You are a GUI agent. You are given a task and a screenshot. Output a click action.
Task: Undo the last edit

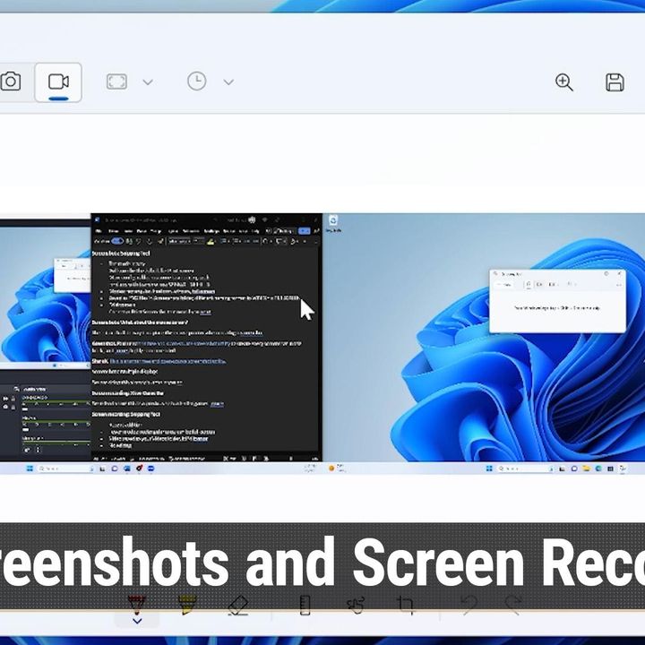[469, 606]
